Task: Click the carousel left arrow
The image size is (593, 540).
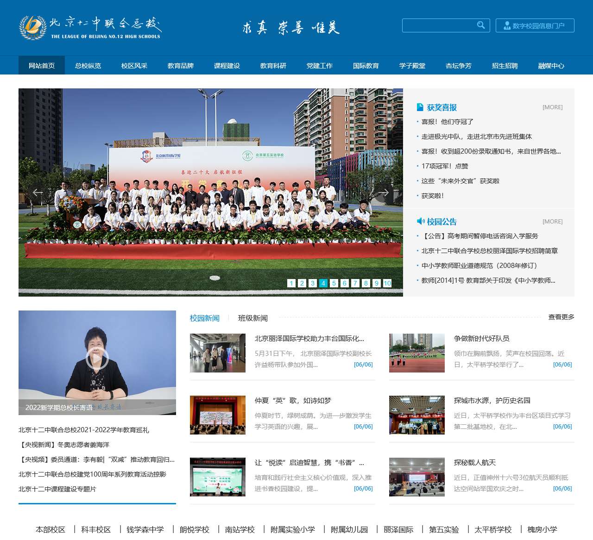Action: [38, 192]
